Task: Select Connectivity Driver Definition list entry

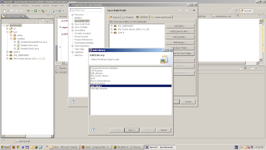Action: point(131,68)
